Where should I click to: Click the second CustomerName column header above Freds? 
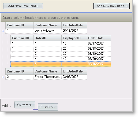[47, 71]
